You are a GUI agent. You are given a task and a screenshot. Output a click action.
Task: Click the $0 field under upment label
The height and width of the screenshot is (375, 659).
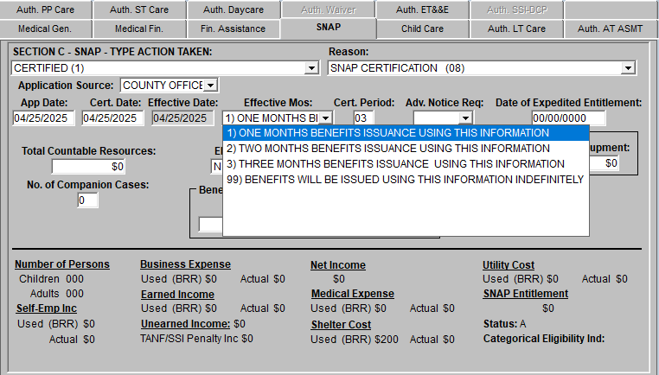605,163
